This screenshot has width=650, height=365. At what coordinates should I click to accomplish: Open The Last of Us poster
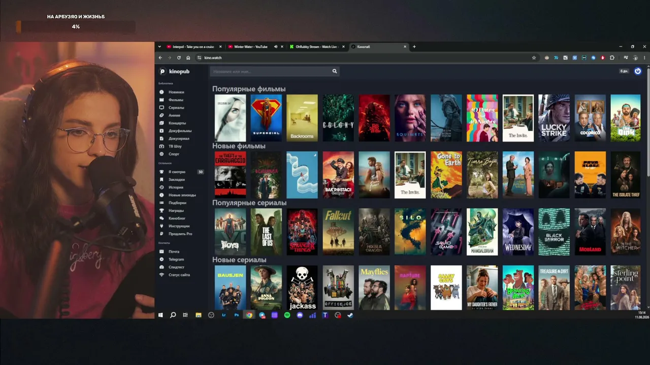coord(266,232)
